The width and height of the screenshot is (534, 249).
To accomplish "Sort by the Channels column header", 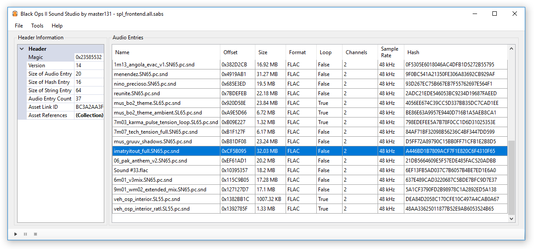I will pyautogui.click(x=360, y=52).
